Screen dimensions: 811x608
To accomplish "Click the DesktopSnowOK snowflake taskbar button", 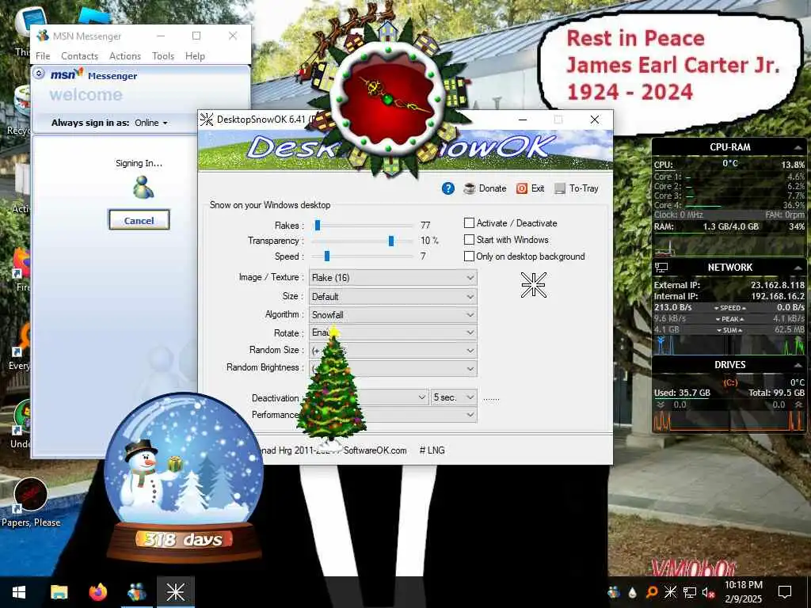I will [175, 592].
